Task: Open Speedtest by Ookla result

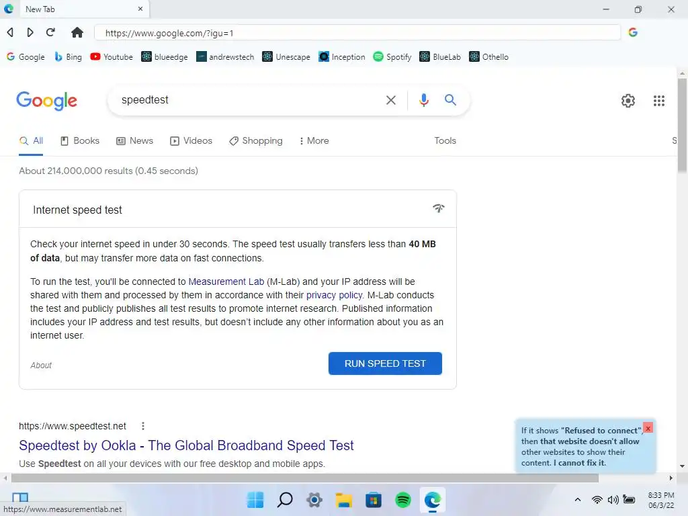Action: (x=186, y=445)
